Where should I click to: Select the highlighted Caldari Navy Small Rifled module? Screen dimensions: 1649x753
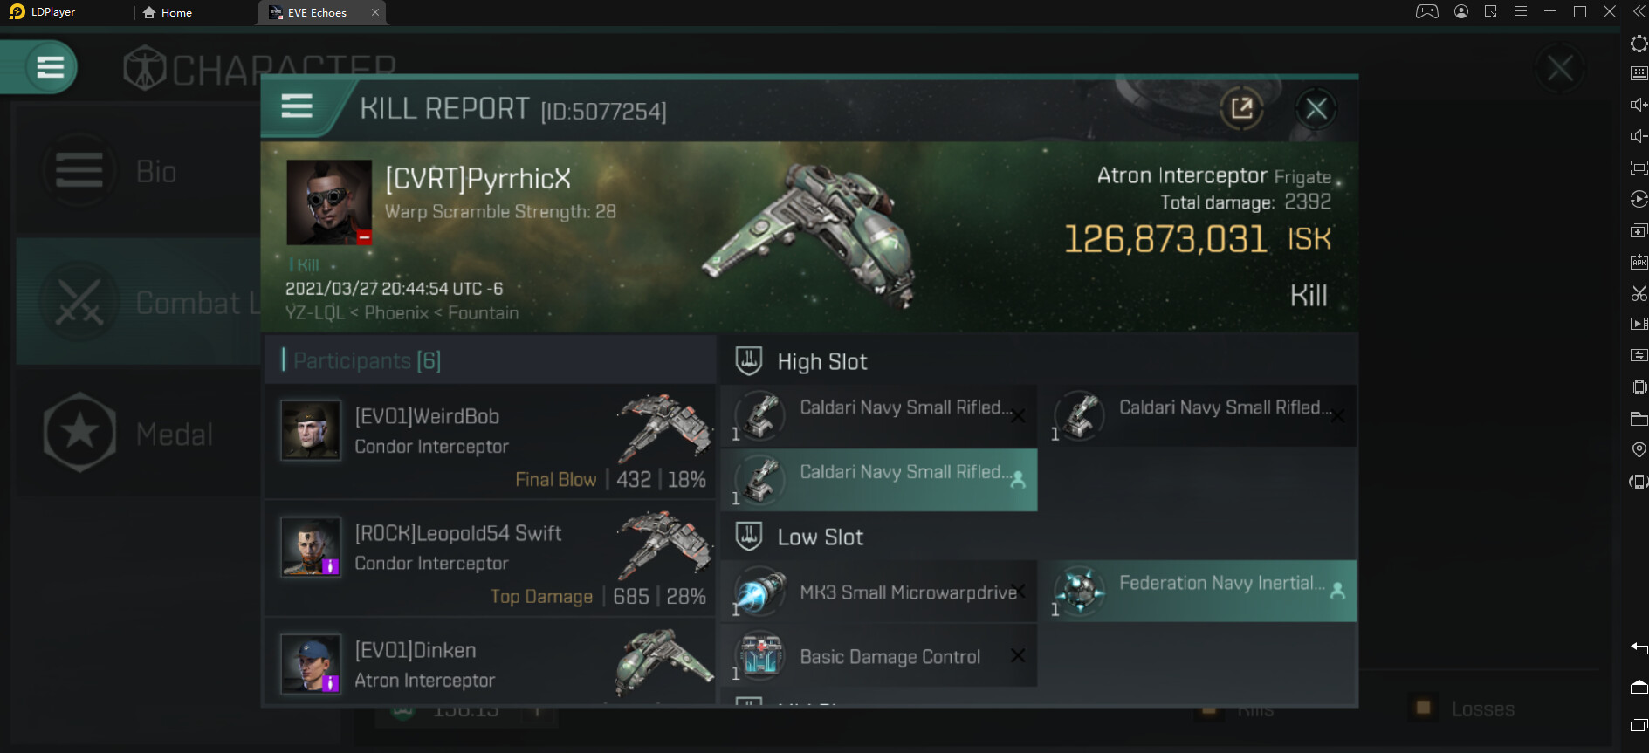click(879, 480)
